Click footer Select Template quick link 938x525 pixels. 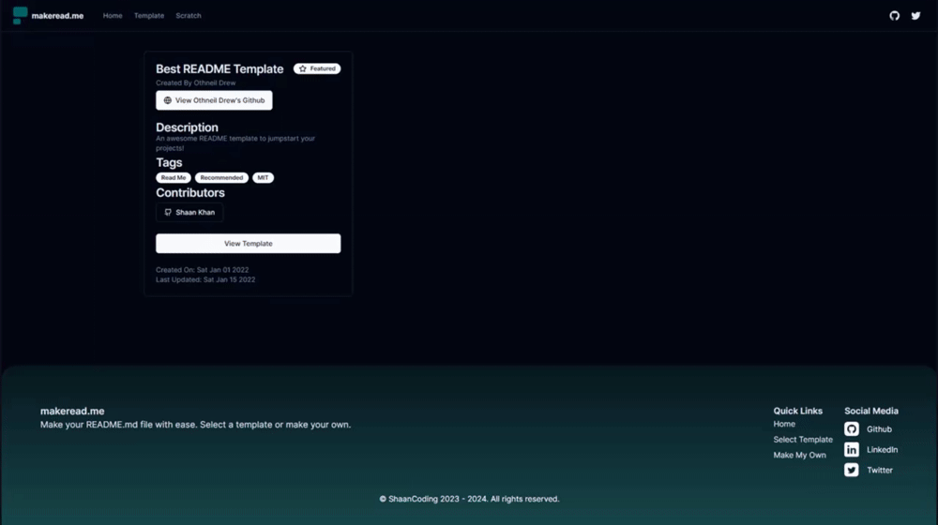(x=803, y=440)
